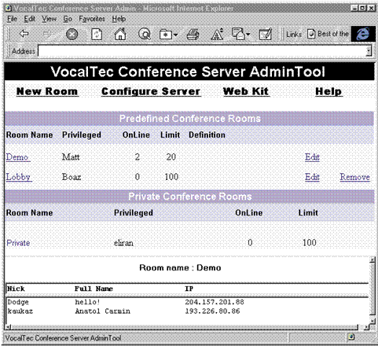Open the File menu
Image resolution: width=378 pixels, height=346 pixels.
(x=12, y=19)
